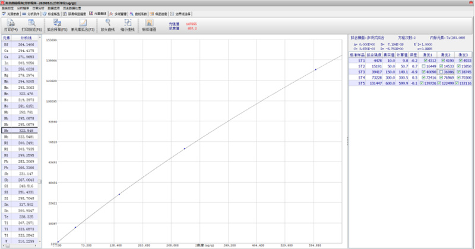
Task: Click the calculated value cell 599.9
Action: pyautogui.click(x=404, y=83)
